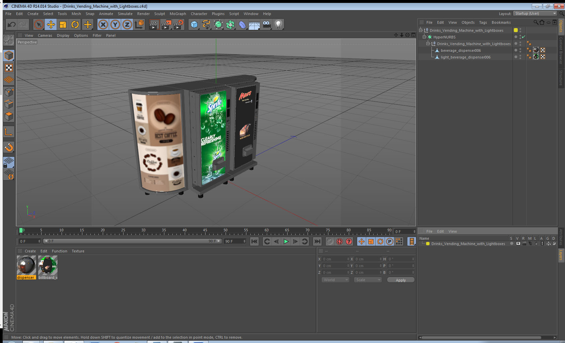Switch to Model mode icon
This screenshot has width=565, height=343.
[9, 56]
